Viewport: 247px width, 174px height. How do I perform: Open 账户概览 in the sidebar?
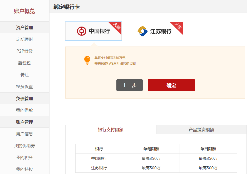pyautogui.click(x=24, y=11)
